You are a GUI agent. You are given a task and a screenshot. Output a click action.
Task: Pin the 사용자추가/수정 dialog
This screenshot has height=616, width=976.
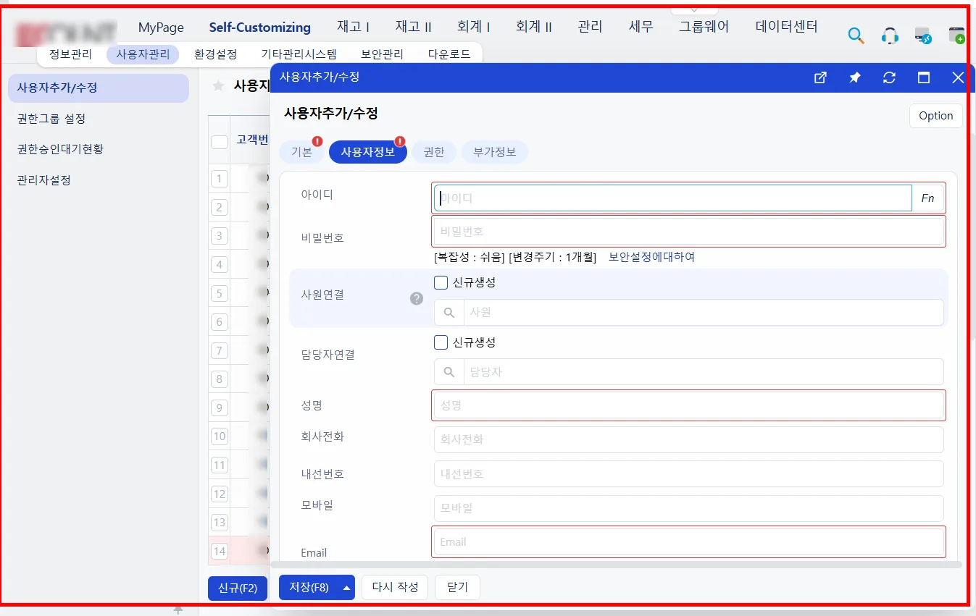(x=855, y=77)
